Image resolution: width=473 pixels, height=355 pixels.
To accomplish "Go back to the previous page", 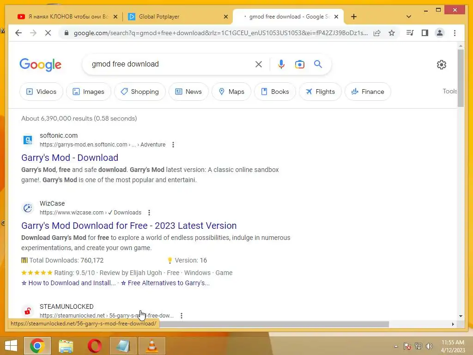I will 18,33.
